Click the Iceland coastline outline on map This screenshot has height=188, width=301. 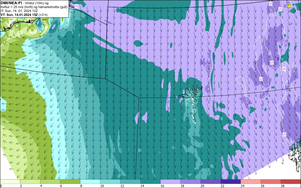coord(18,25)
